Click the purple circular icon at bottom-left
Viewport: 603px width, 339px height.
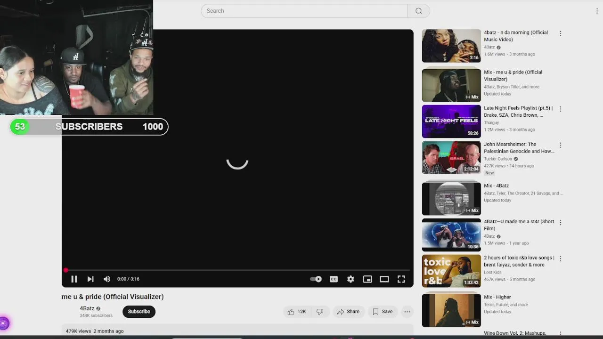click(4, 323)
